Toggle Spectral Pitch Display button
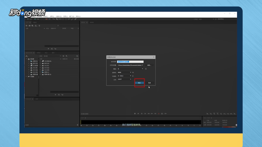Viewport: 262px width, 147px height. (50, 19)
